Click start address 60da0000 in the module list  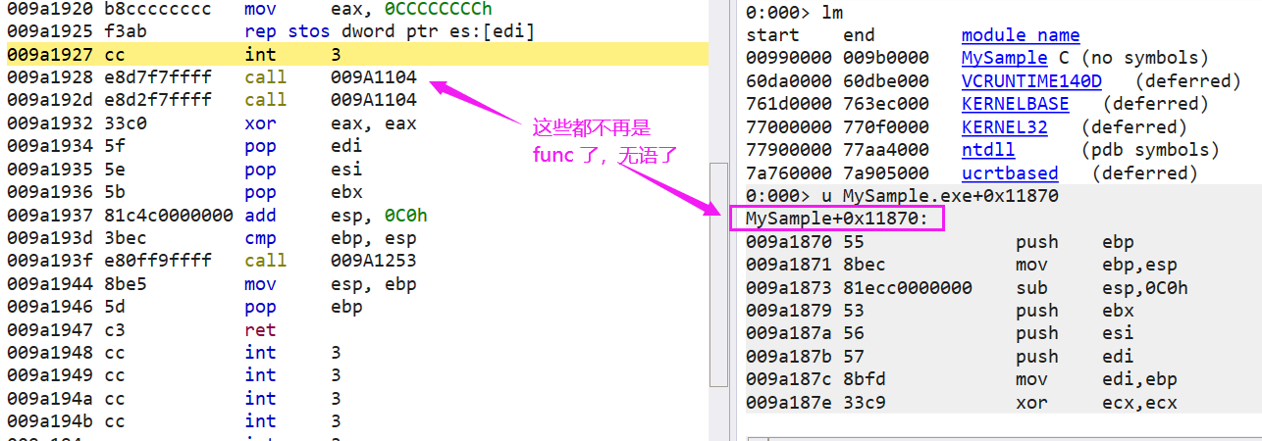click(x=789, y=81)
